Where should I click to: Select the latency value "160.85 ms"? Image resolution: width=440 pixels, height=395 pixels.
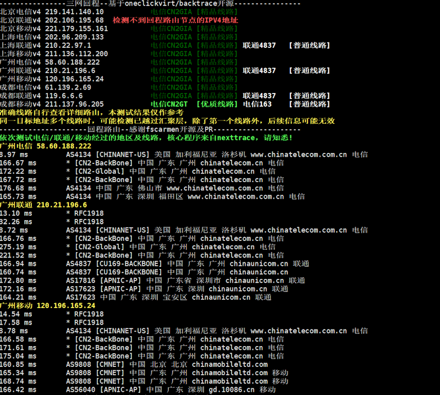(18, 365)
